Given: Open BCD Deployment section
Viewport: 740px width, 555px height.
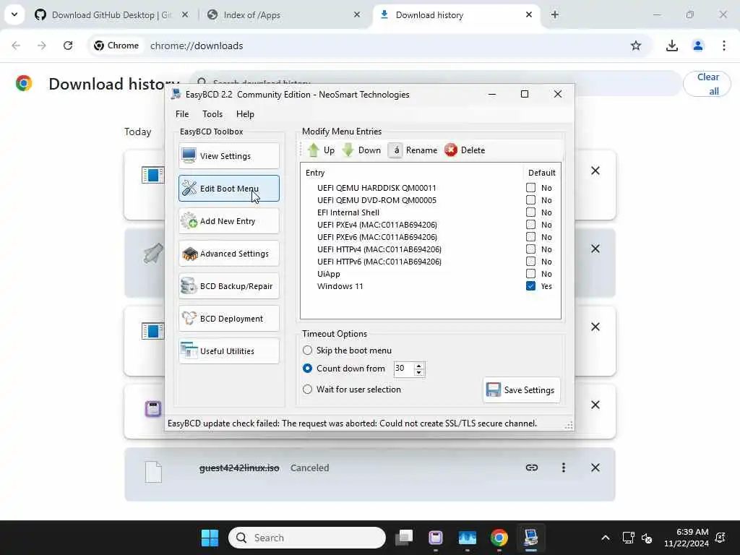Looking at the screenshot, I should coord(229,319).
